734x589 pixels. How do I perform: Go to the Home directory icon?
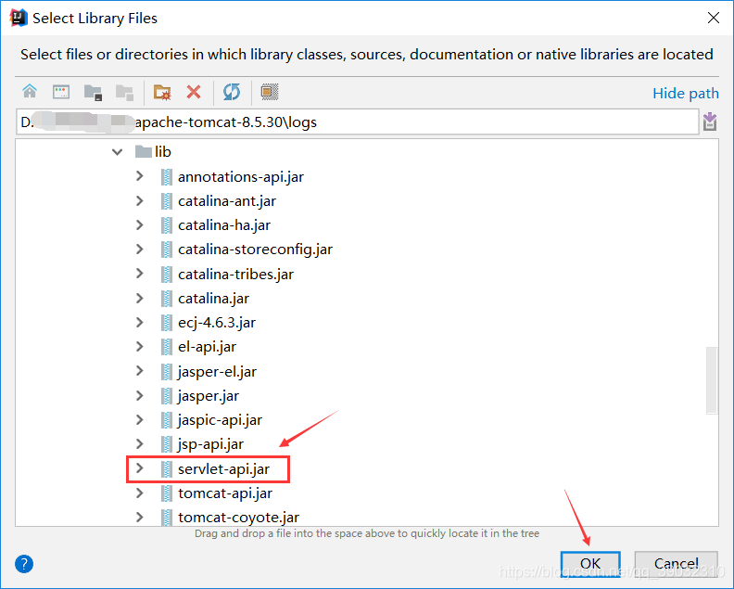[30, 91]
